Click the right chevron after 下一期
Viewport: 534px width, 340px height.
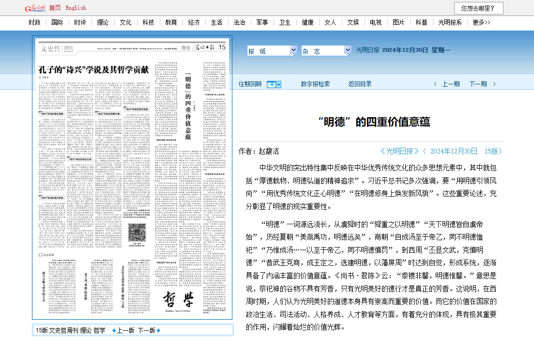click(x=494, y=84)
